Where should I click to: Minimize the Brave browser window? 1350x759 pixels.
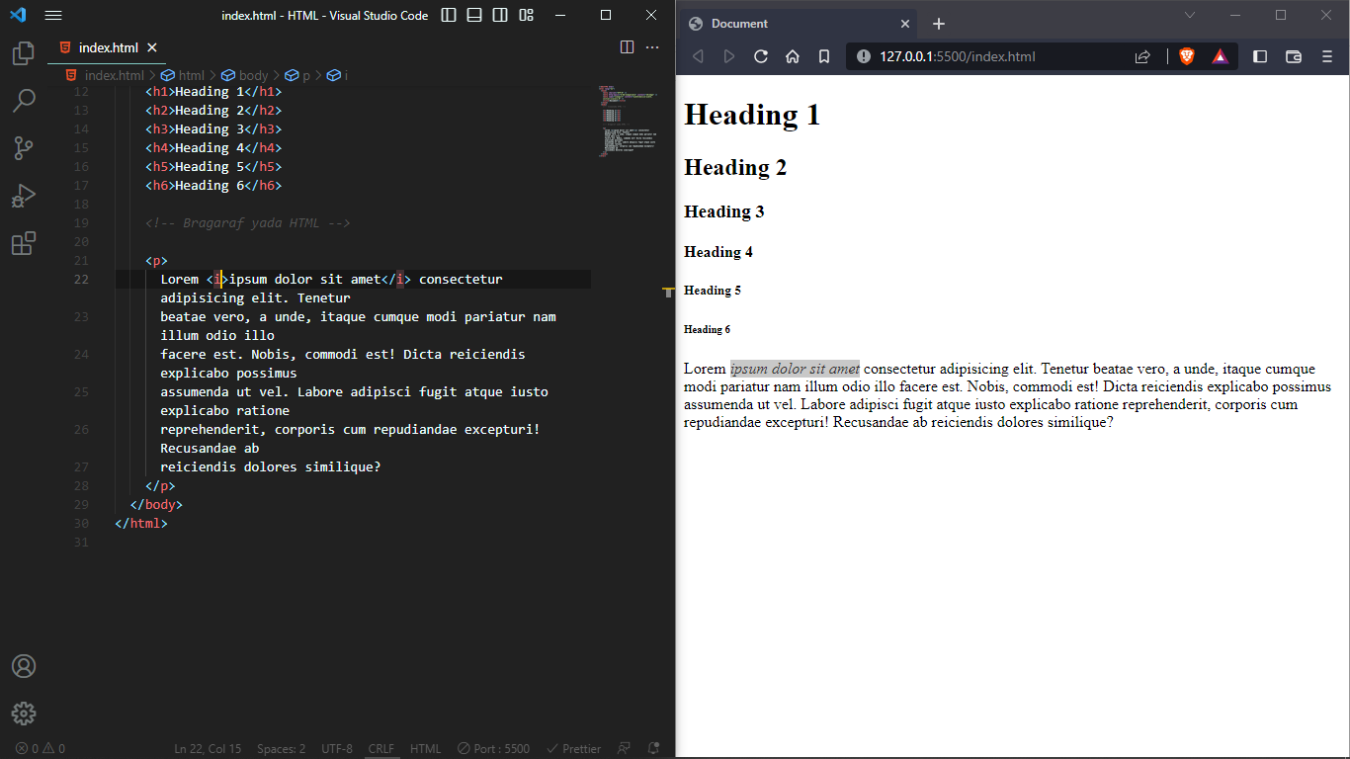click(x=1235, y=15)
